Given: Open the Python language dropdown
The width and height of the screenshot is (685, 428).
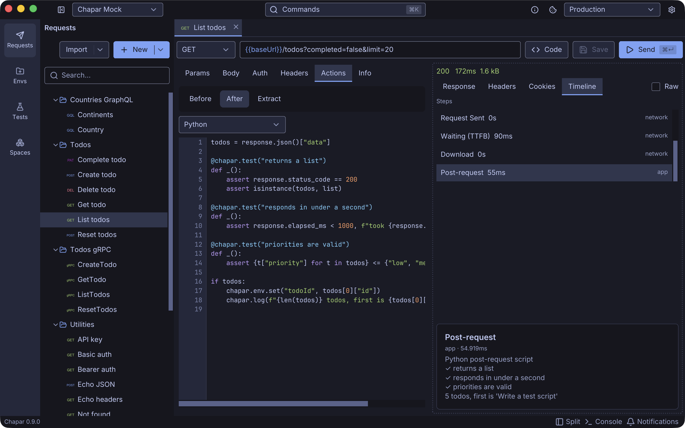Looking at the screenshot, I should pyautogui.click(x=232, y=125).
